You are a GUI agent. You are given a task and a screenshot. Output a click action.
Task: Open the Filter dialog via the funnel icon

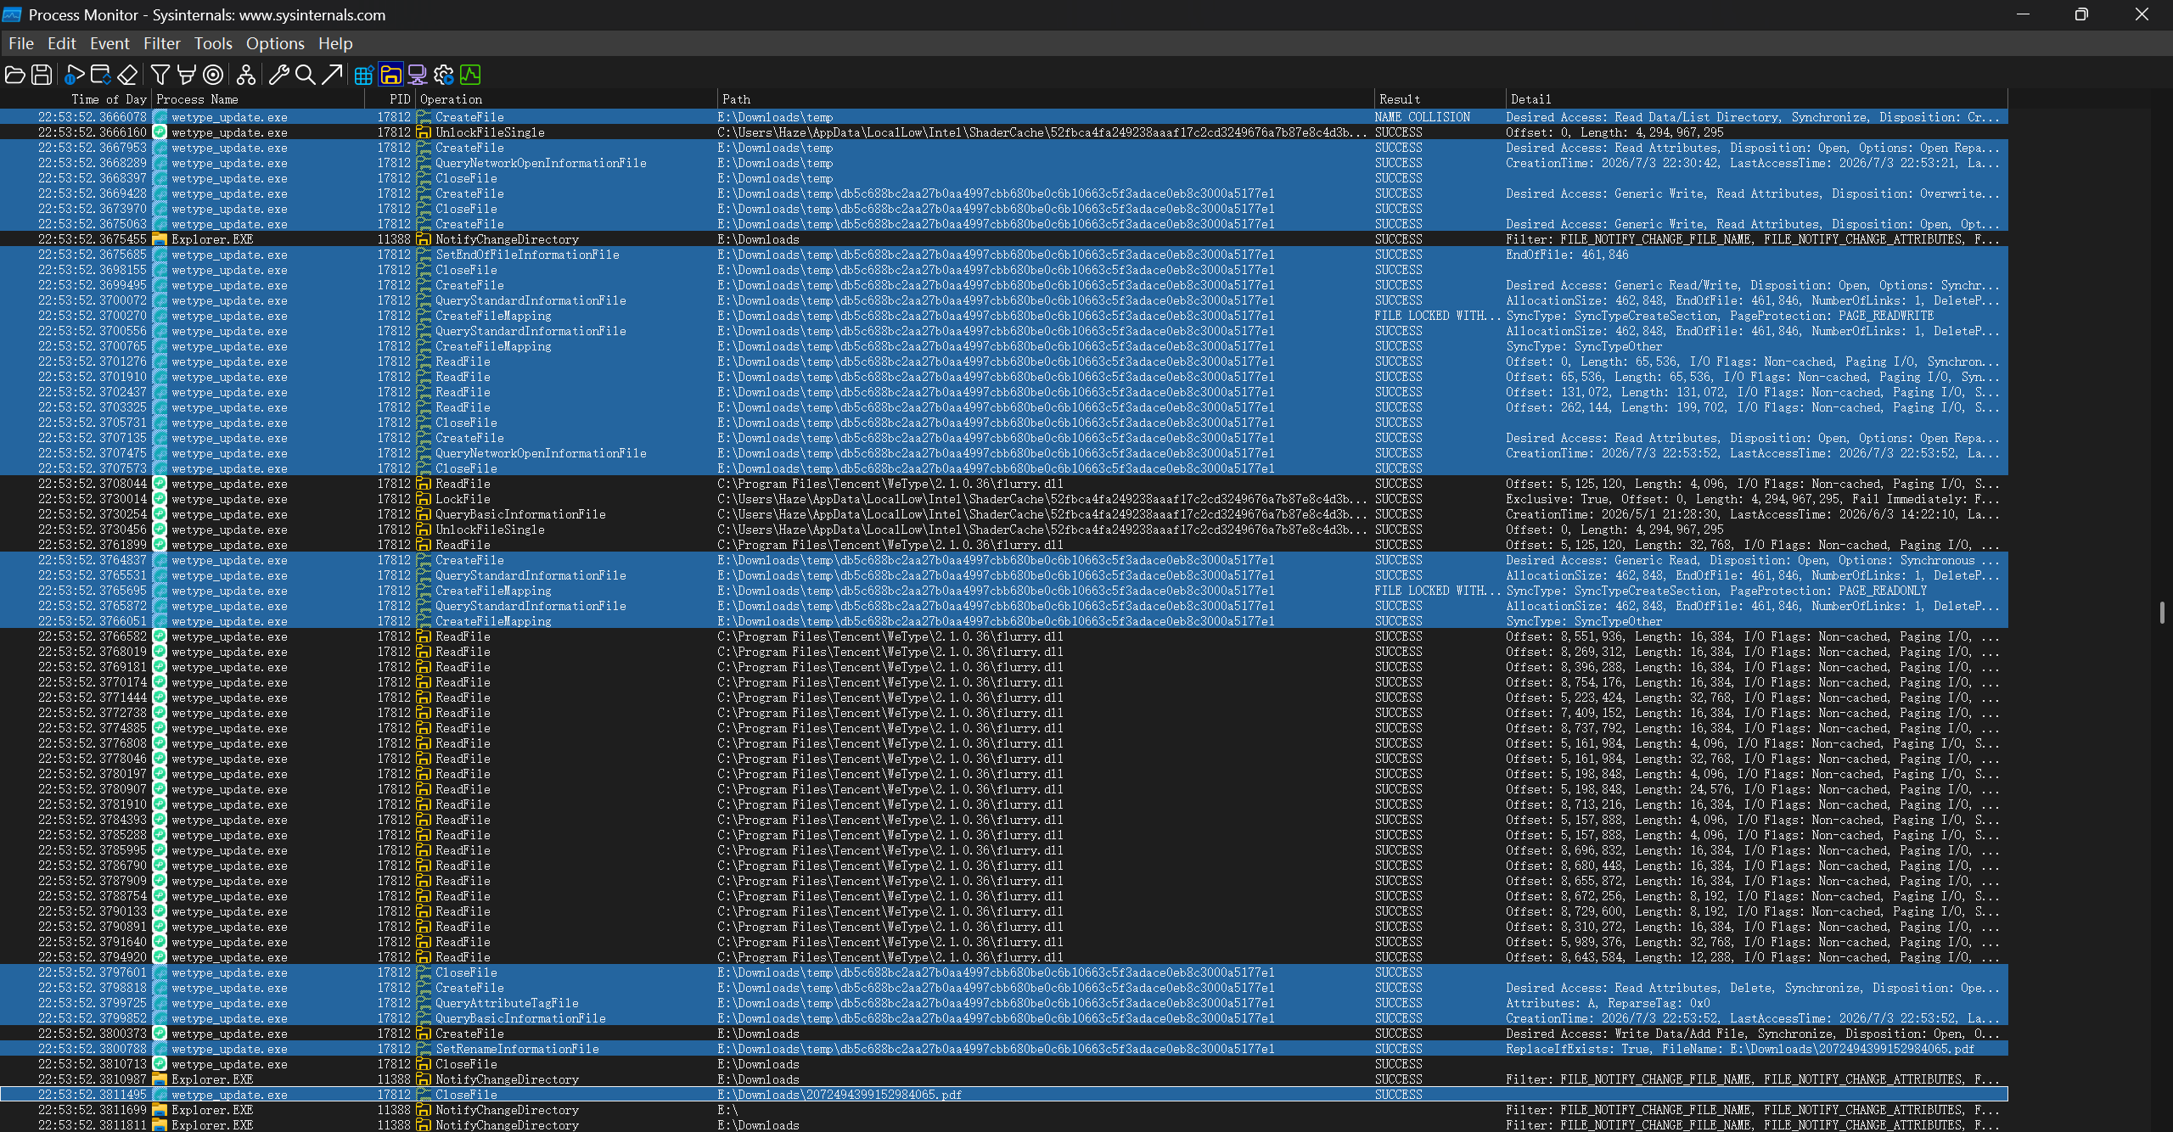click(160, 75)
